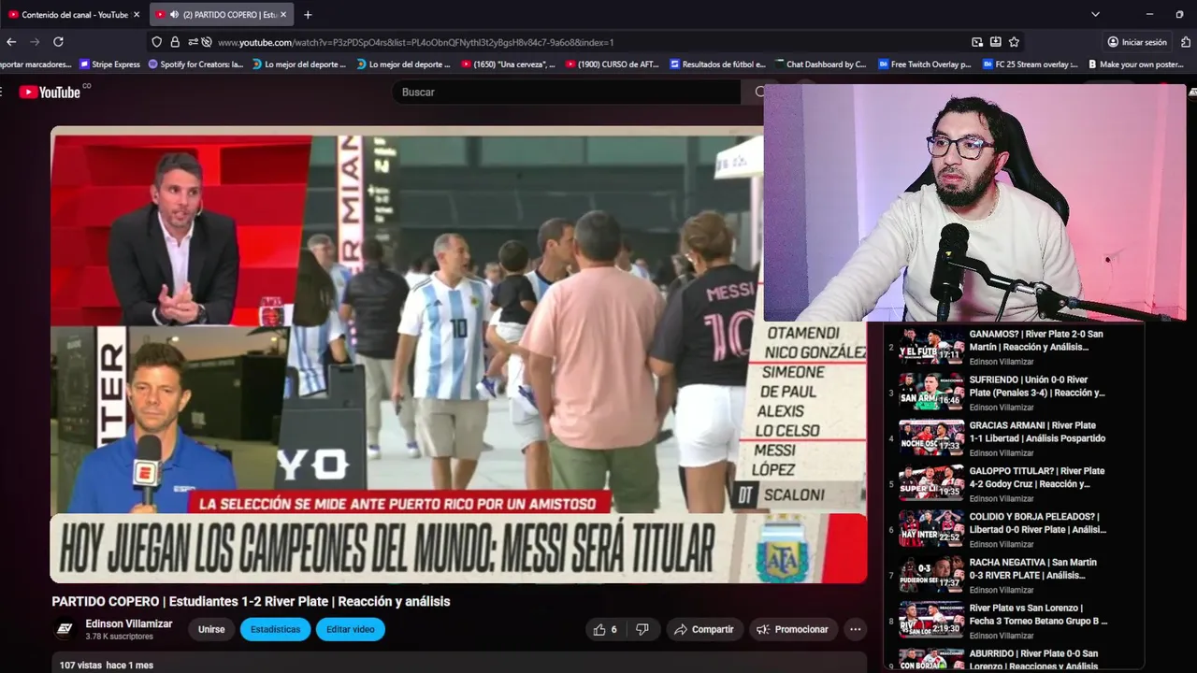This screenshot has width=1197, height=673.
Task: Click the picture-in-picture icon in address bar
Action: pyautogui.click(x=977, y=42)
